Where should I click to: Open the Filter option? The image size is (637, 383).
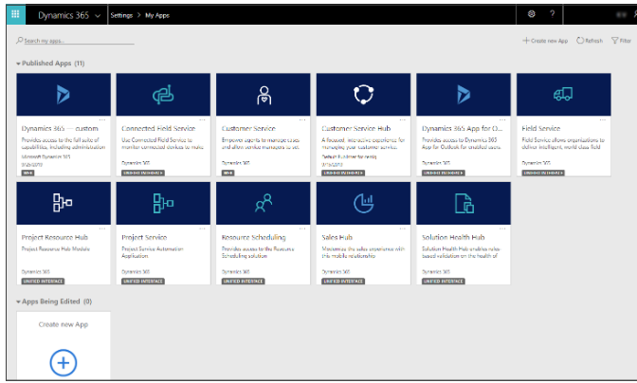(622, 41)
